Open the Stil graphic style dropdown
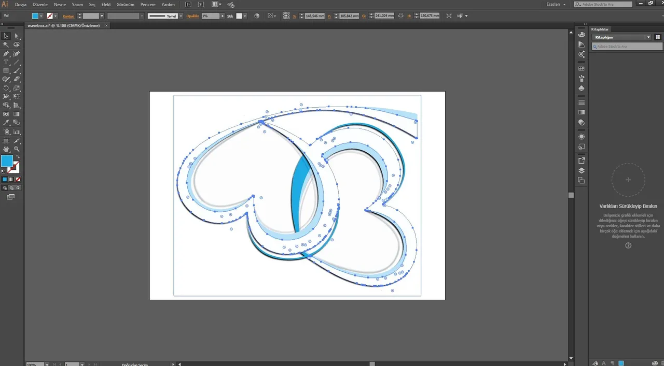The width and height of the screenshot is (664, 366). [246, 16]
